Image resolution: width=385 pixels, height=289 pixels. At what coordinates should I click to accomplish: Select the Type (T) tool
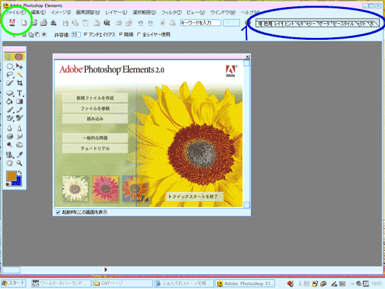(19, 92)
